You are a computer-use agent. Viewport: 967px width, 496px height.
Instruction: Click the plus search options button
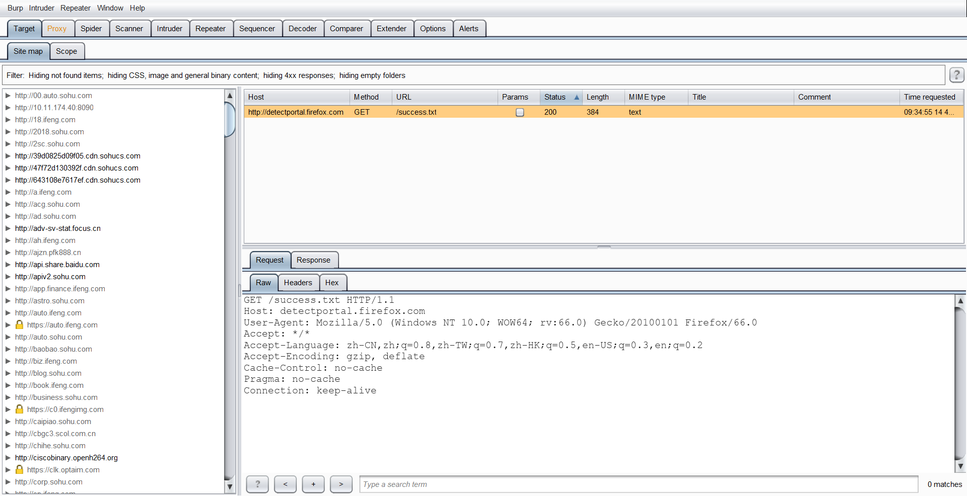tap(313, 484)
